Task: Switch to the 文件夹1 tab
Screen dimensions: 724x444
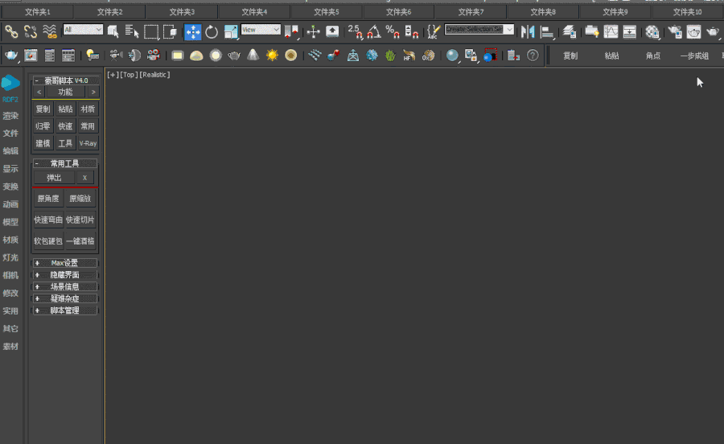Action: click(37, 12)
